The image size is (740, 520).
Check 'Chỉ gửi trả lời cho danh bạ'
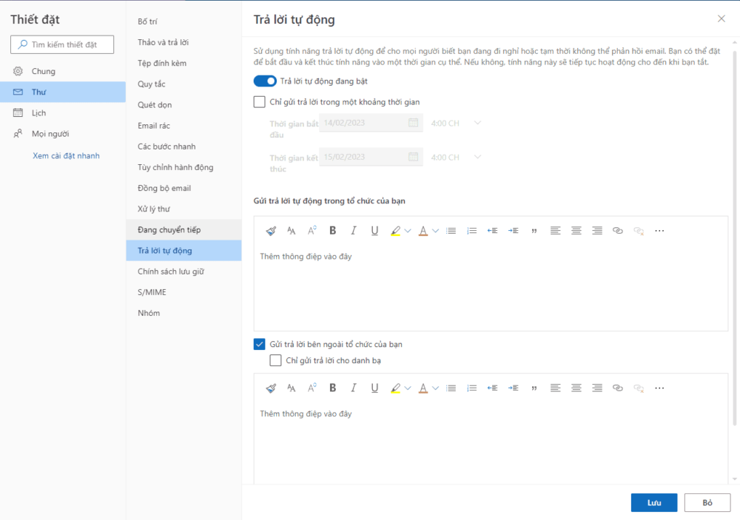pyautogui.click(x=275, y=360)
